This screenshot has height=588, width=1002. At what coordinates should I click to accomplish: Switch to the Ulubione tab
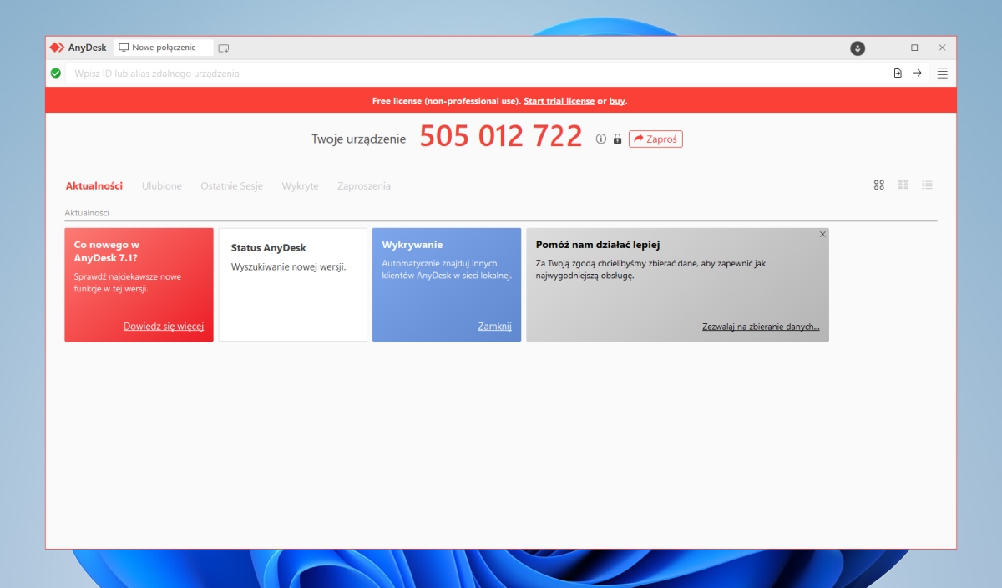coord(161,185)
